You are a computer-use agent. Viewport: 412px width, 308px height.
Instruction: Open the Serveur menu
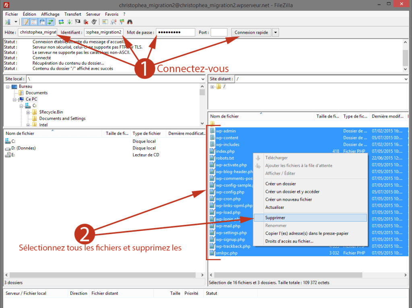pos(93,14)
